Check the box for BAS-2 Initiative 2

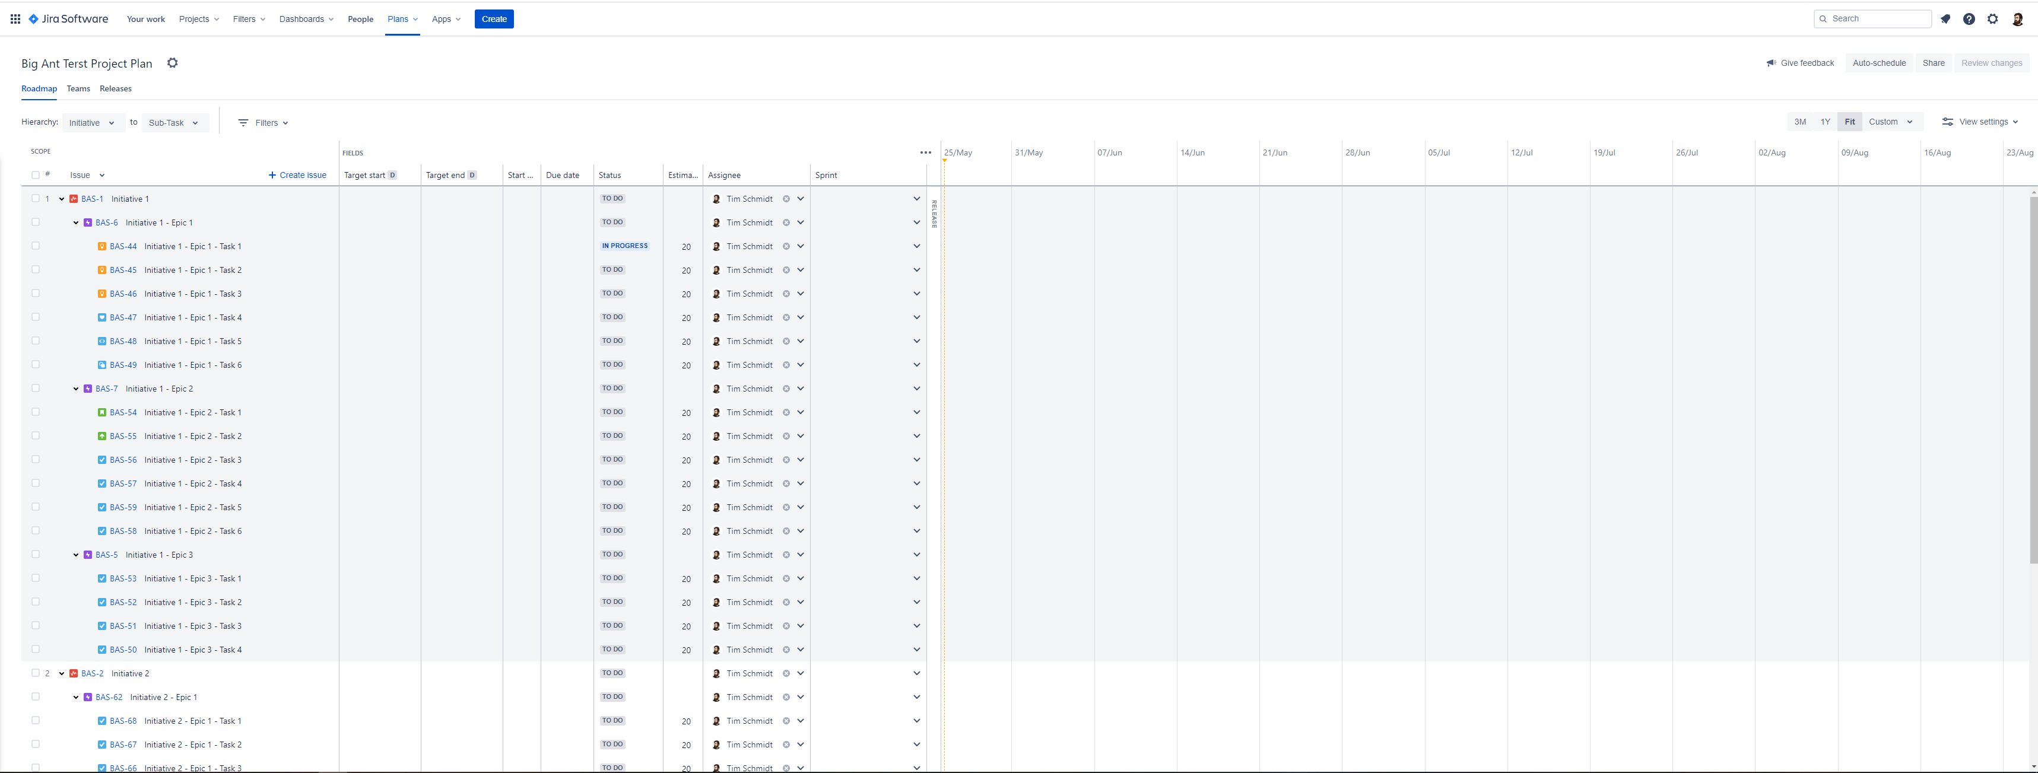(36, 673)
